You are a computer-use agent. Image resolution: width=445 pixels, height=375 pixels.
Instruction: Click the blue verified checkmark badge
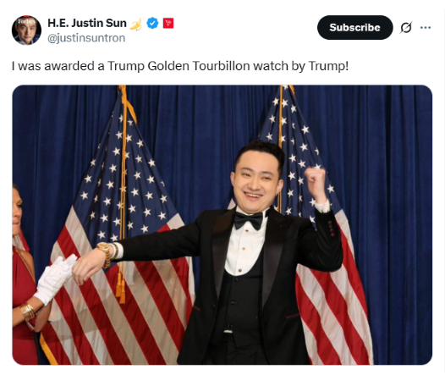[152, 23]
